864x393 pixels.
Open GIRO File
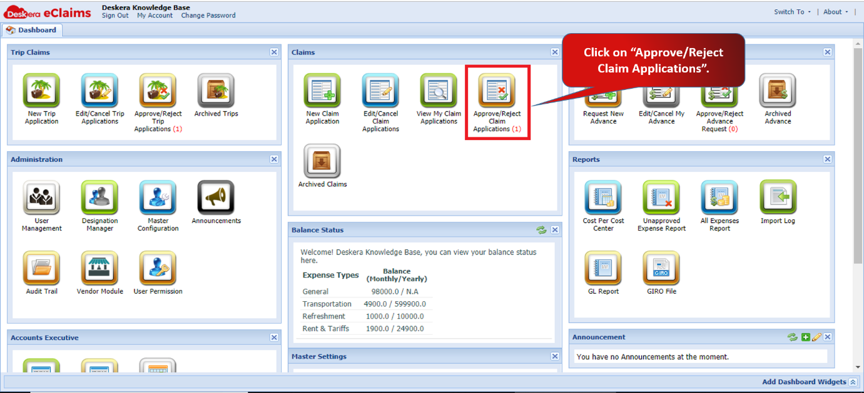[661, 269]
